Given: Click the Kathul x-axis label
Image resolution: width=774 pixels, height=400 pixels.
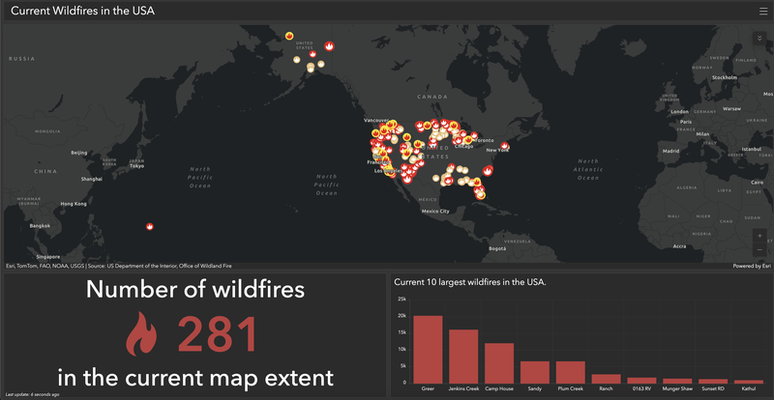Looking at the screenshot, I should [x=748, y=388].
